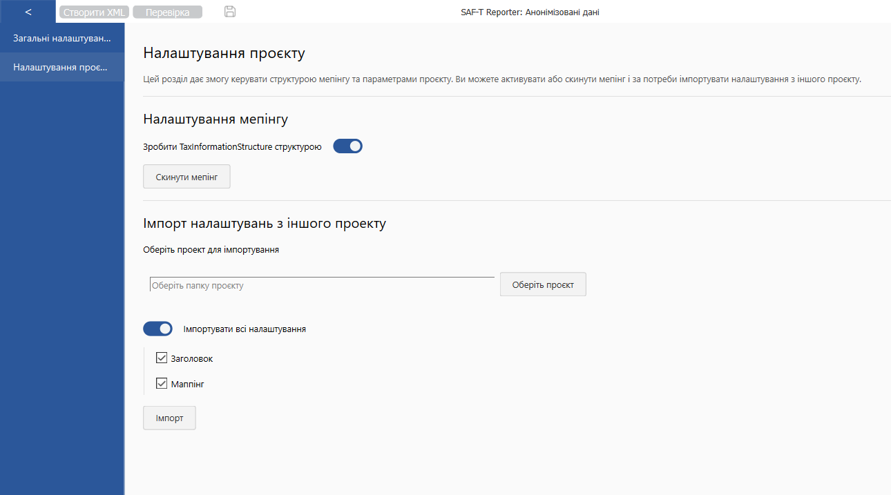
Task: Click the Зробити TaxInformationStructure структурою label
Action: pos(232,146)
